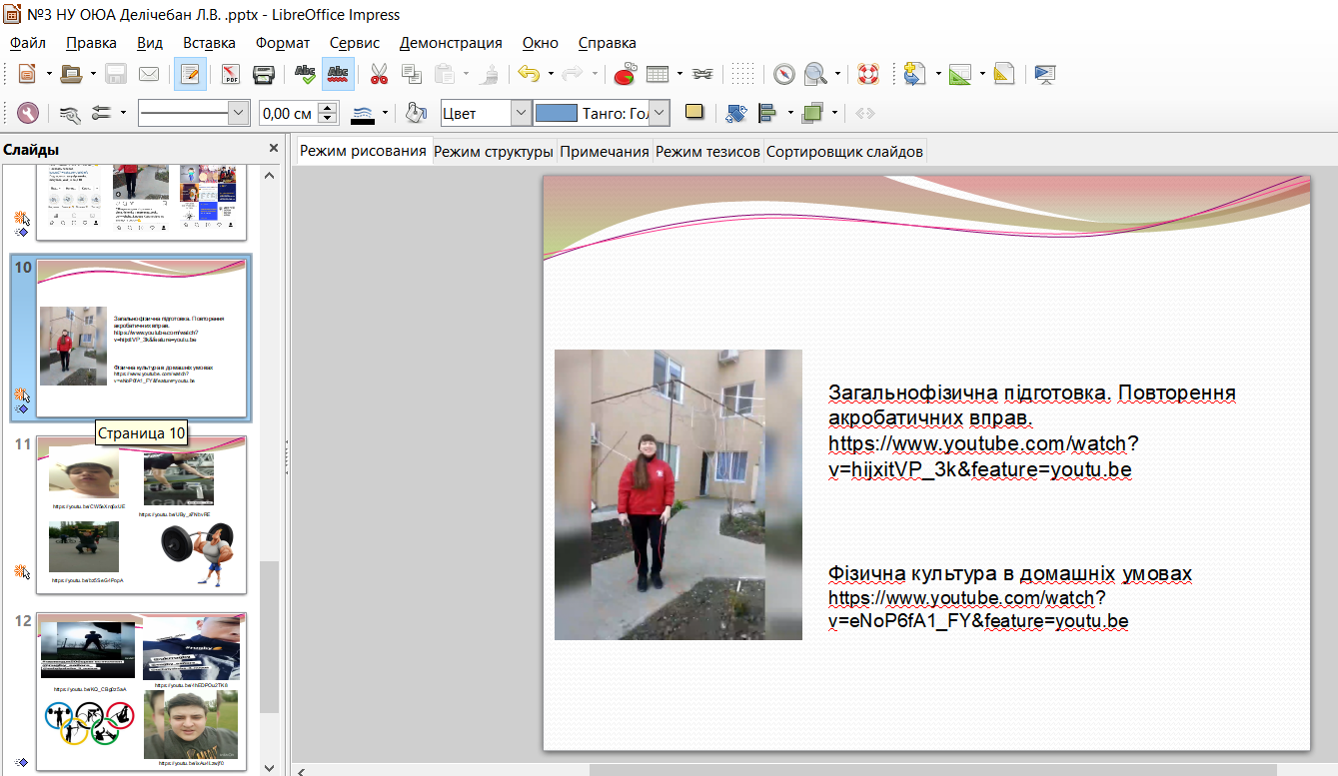Open the 'Танго' fill color selector
Screen dimensions: 1338x776
point(659,114)
